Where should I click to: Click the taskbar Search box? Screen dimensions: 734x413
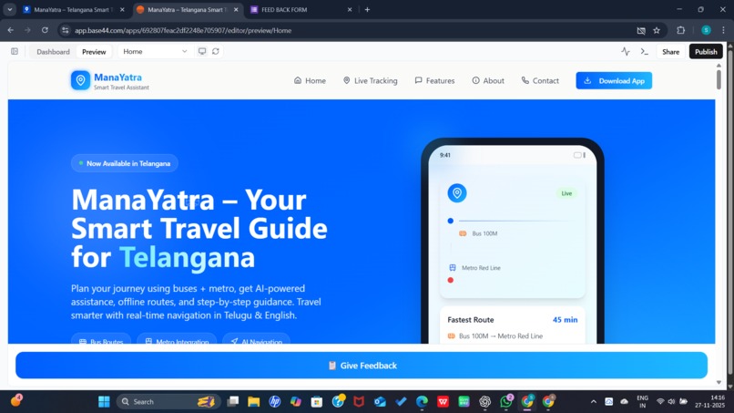[x=168, y=401]
